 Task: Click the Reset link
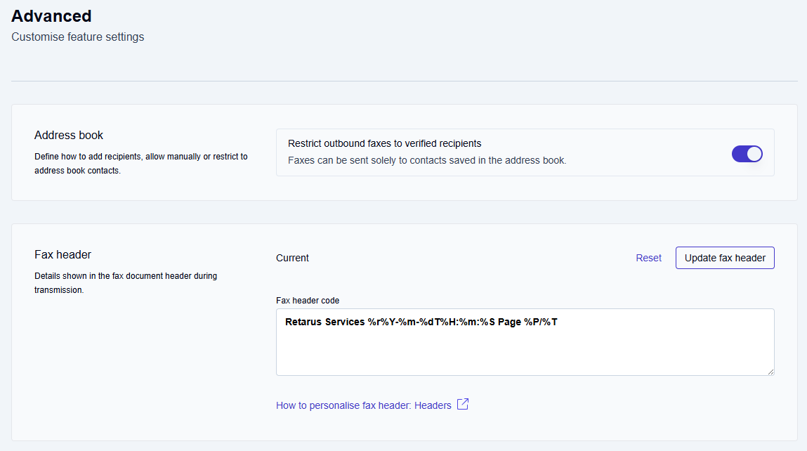point(648,258)
